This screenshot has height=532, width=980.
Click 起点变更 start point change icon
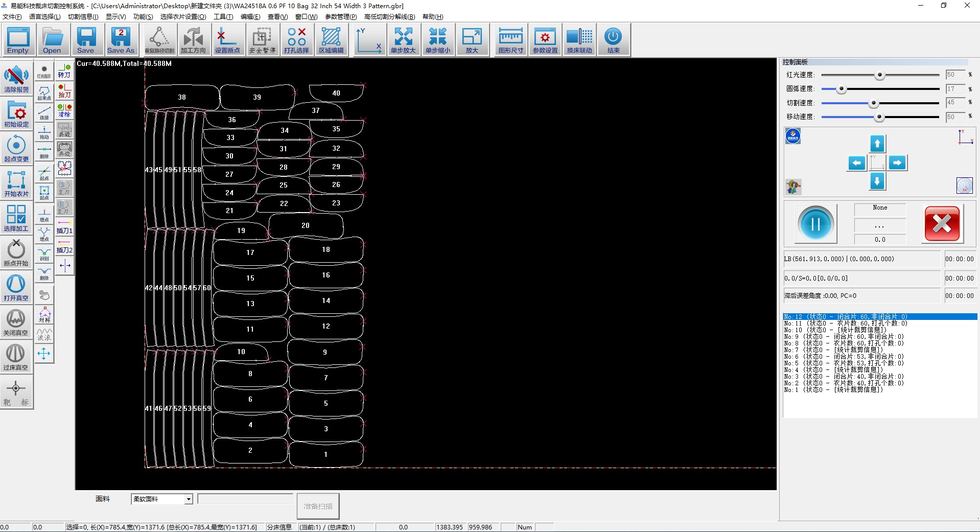pos(16,149)
